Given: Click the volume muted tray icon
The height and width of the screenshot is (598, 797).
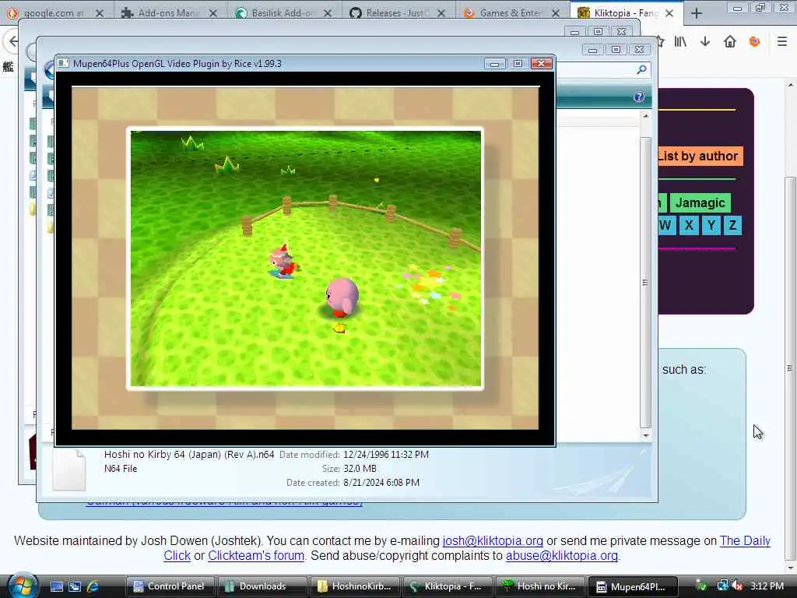Looking at the screenshot, I should pyautogui.click(x=738, y=586).
